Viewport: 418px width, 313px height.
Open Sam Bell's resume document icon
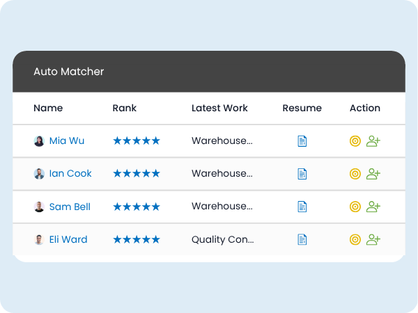point(302,207)
